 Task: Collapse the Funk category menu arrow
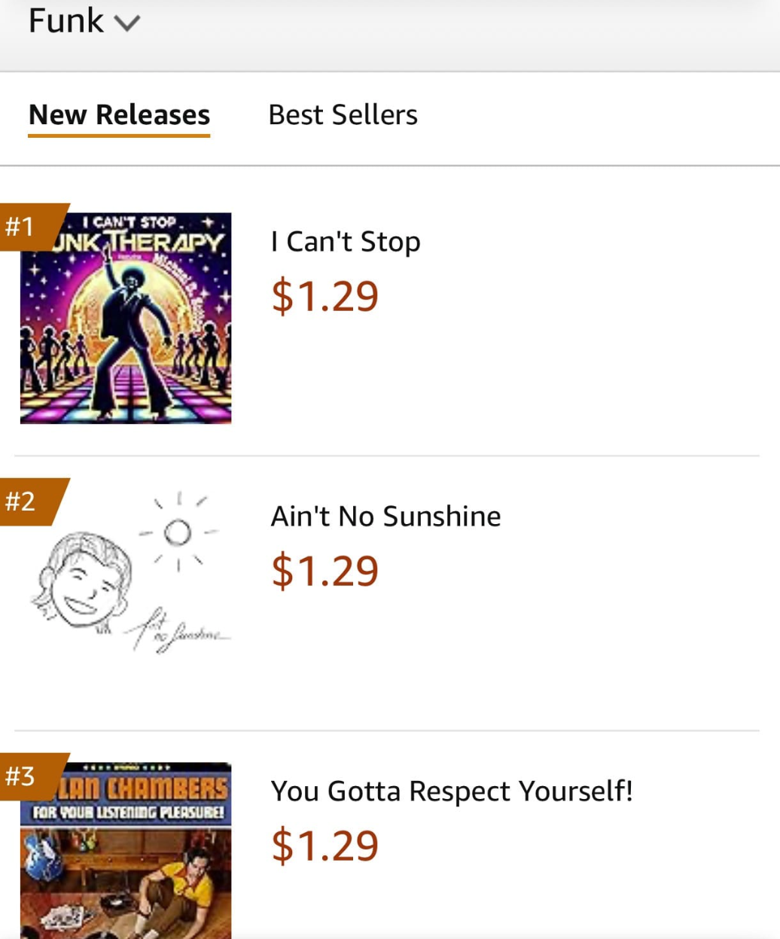click(126, 23)
